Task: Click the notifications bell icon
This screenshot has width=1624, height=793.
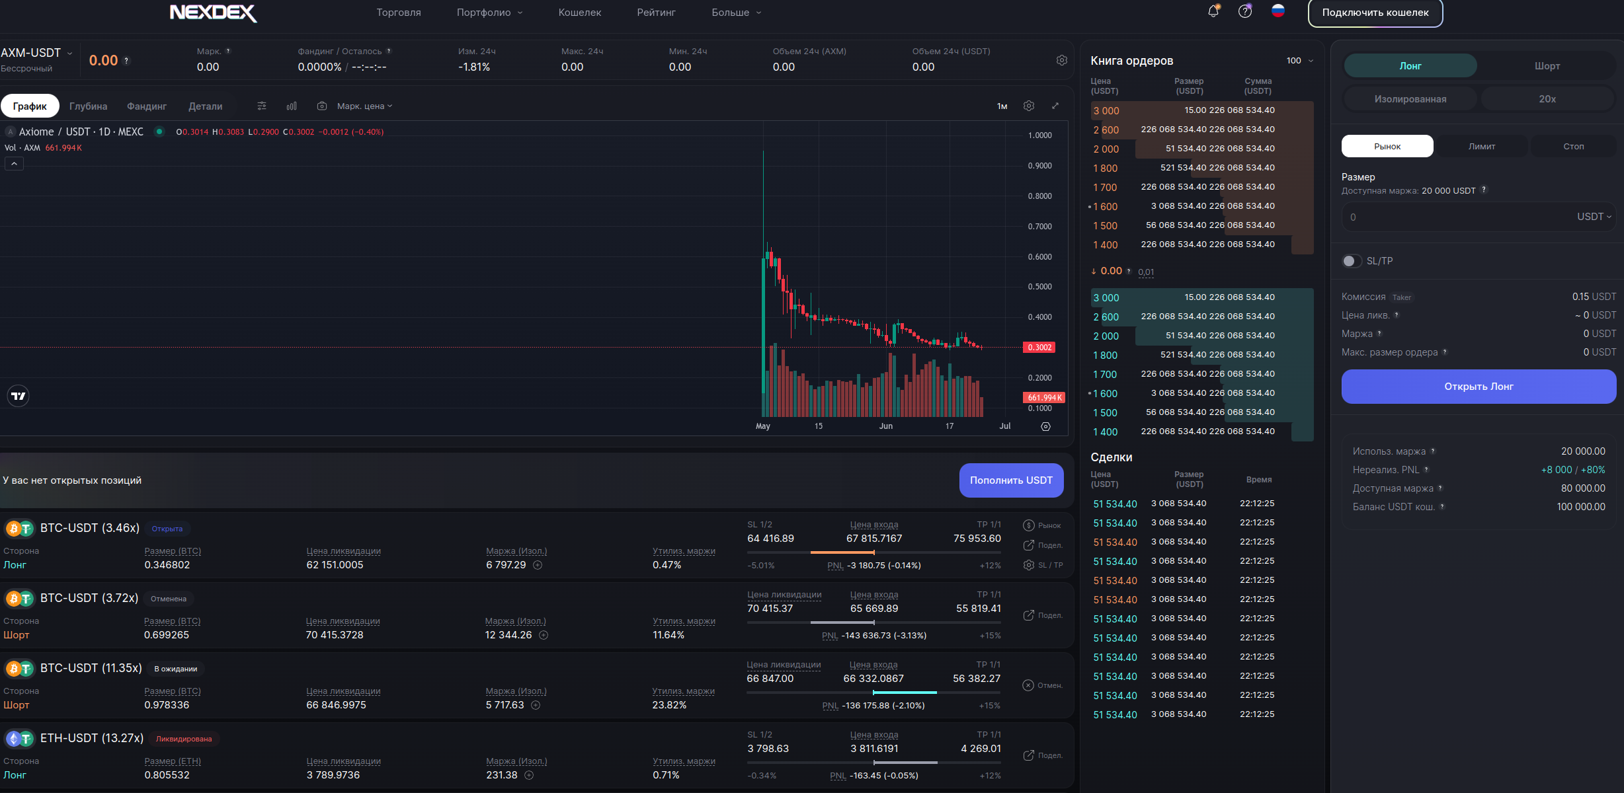Action: pyautogui.click(x=1213, y=11)
